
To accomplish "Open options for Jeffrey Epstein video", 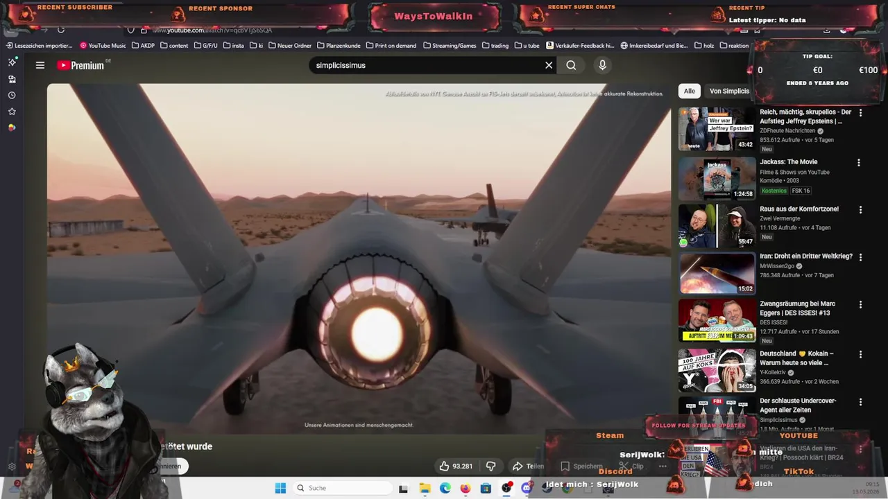I will 860,112.
